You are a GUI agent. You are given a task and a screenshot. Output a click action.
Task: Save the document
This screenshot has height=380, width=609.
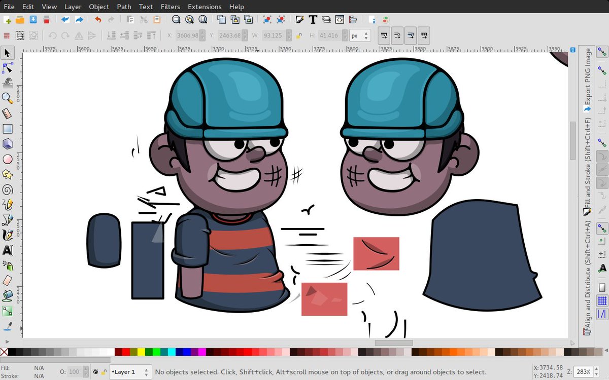(33, 20)
